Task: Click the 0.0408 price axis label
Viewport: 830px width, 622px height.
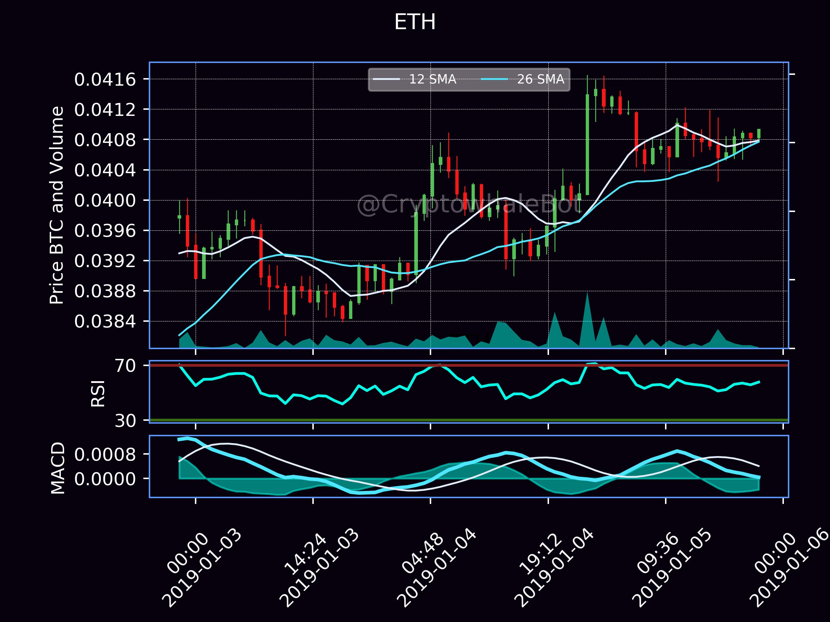Action: (105, 140)
